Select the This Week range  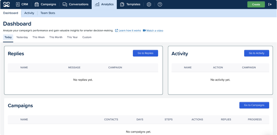coord(38,37)
